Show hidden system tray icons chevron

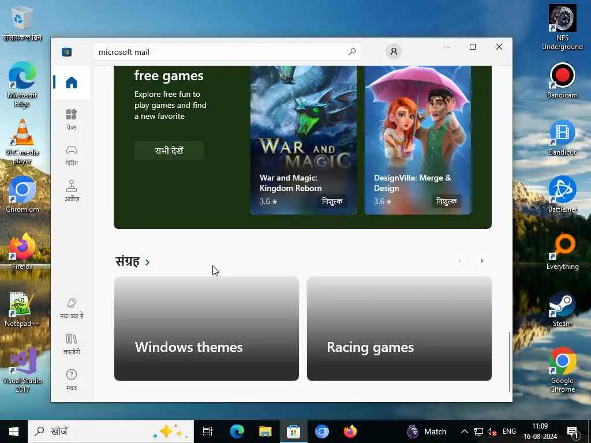[x=465, y=431]
